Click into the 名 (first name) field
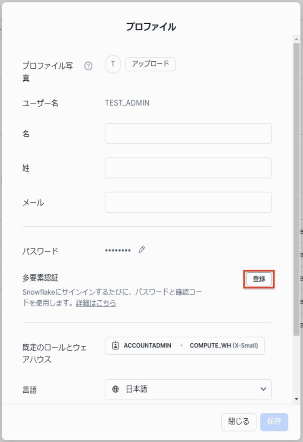Image resolution: width=303 pixels, height=442 pixels. pyautogui.click(x=188, y=134)
